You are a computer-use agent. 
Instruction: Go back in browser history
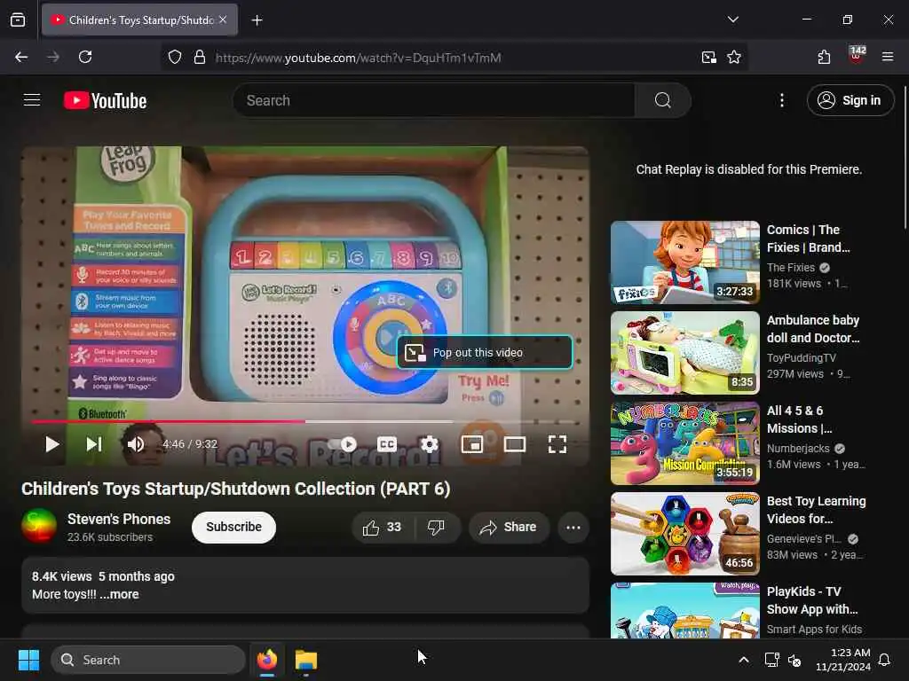click(x=21, y=57)
